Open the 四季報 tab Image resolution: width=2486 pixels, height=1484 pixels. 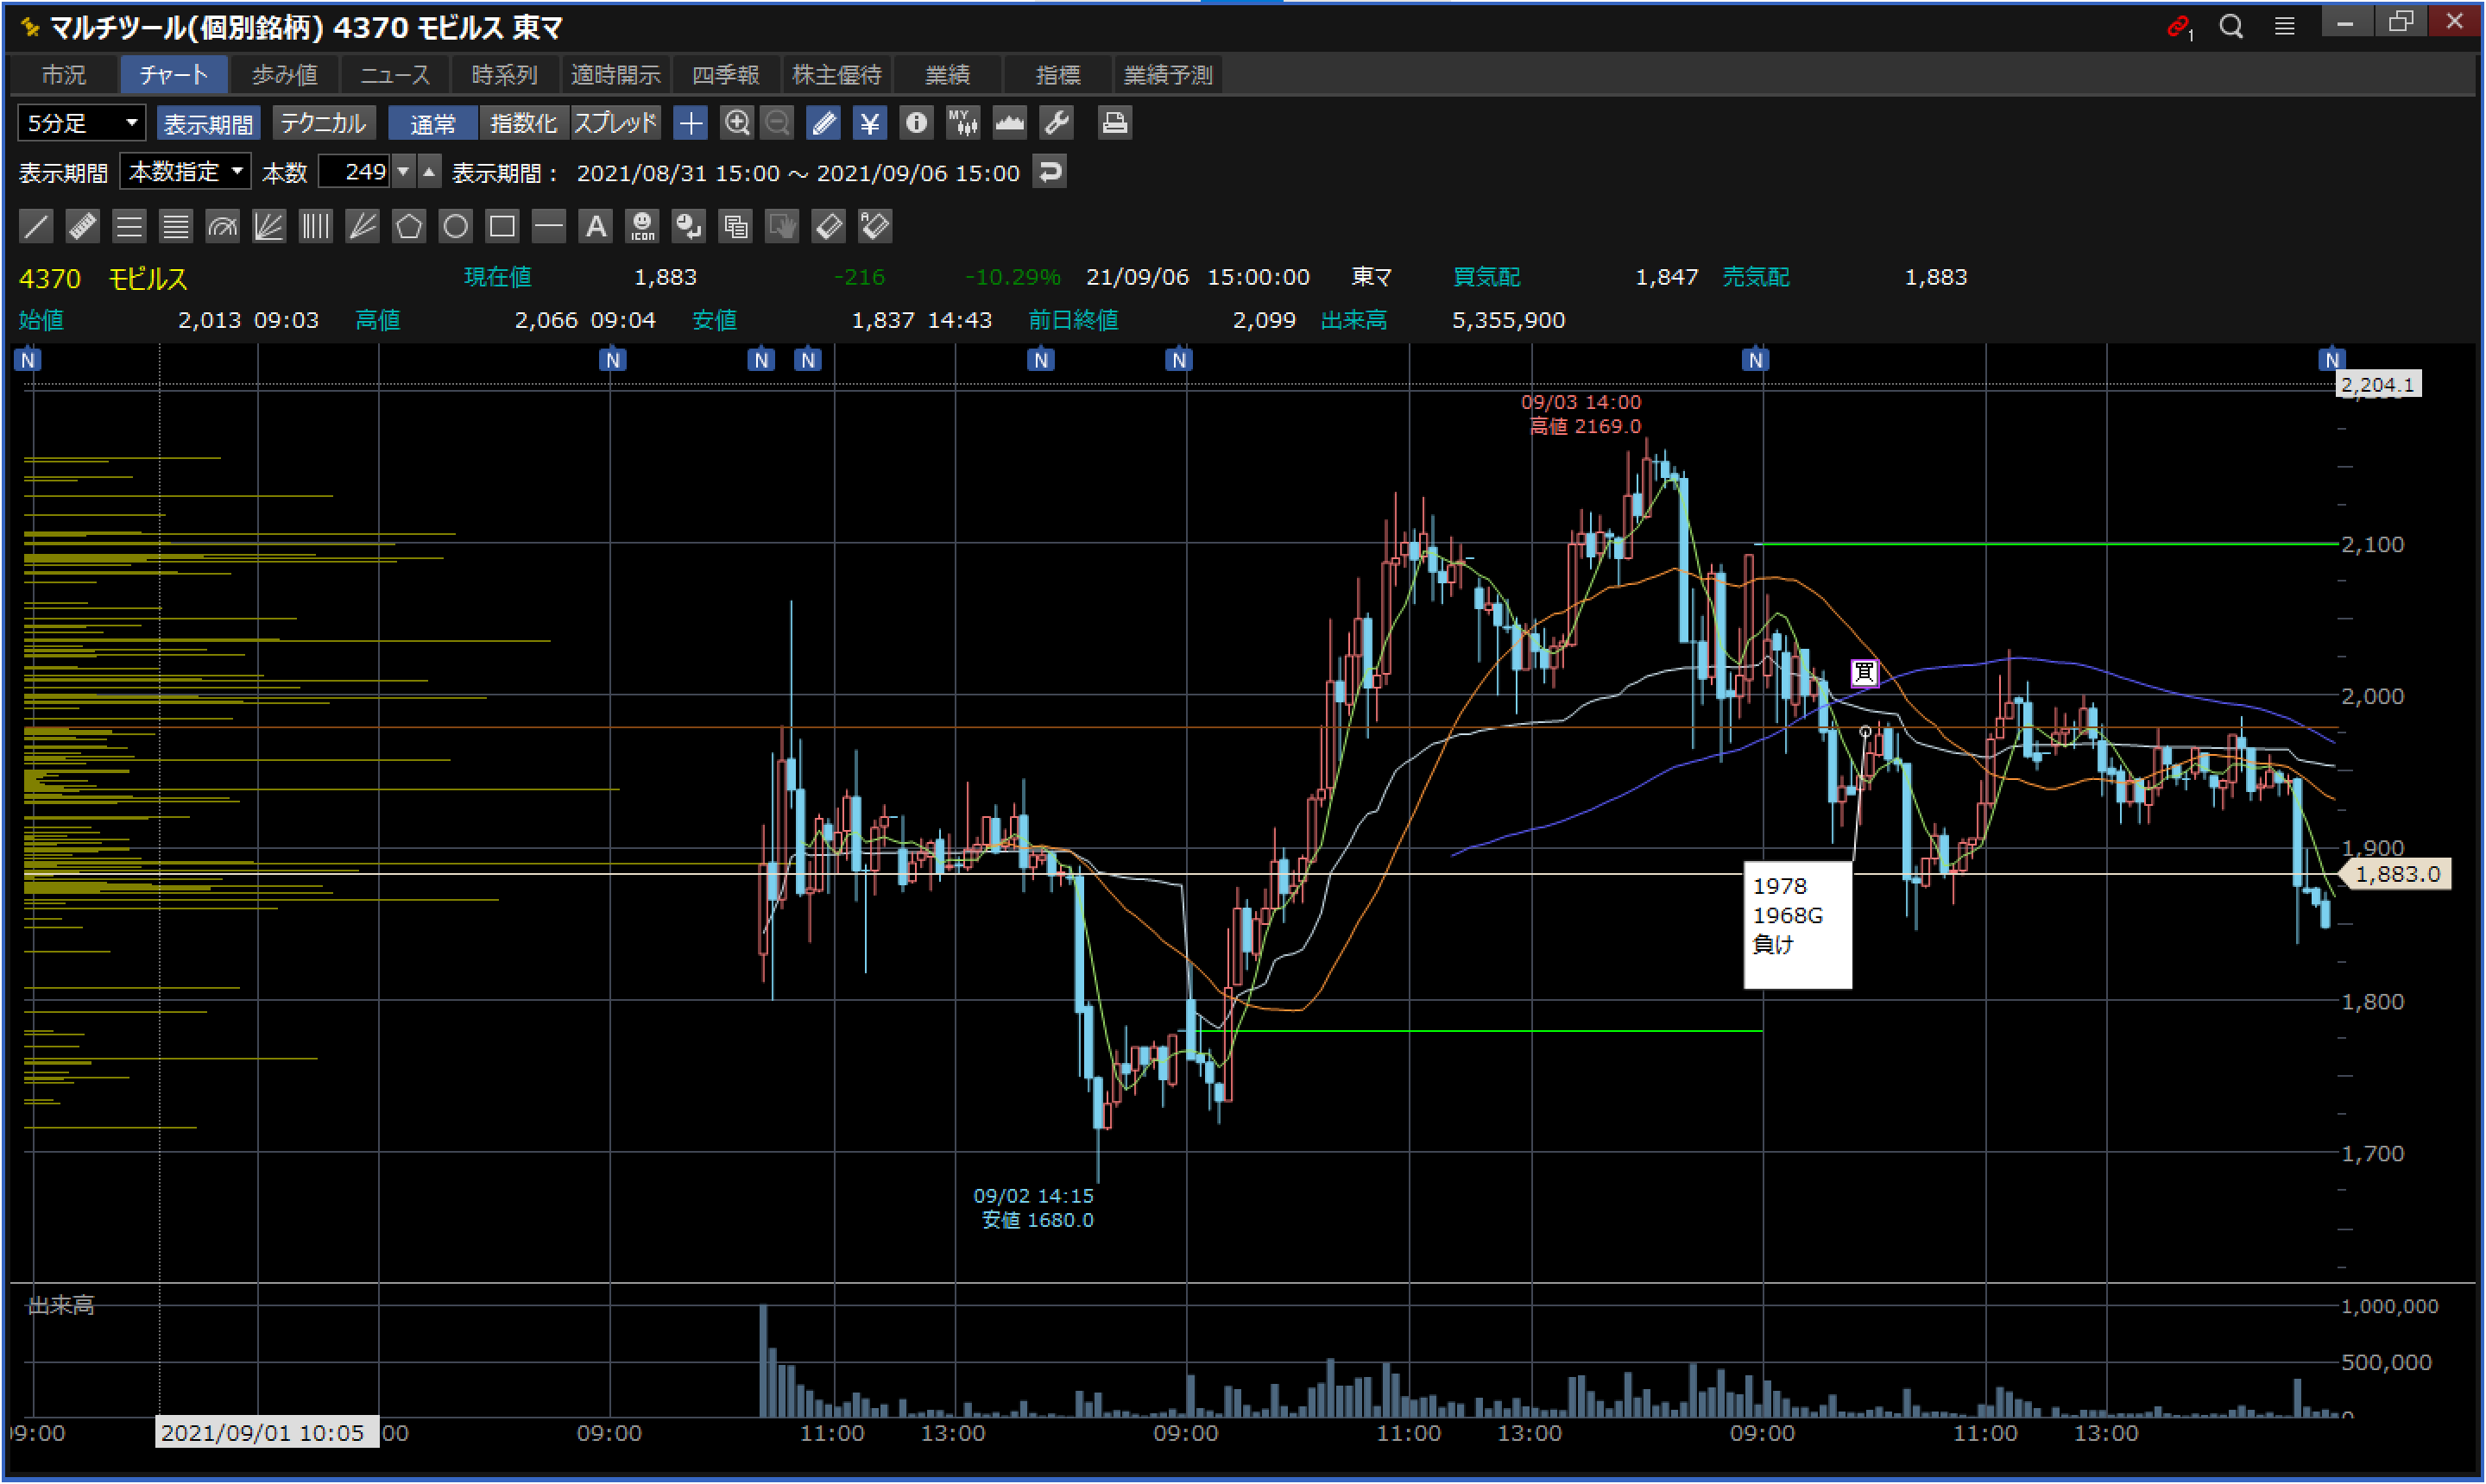725,75
